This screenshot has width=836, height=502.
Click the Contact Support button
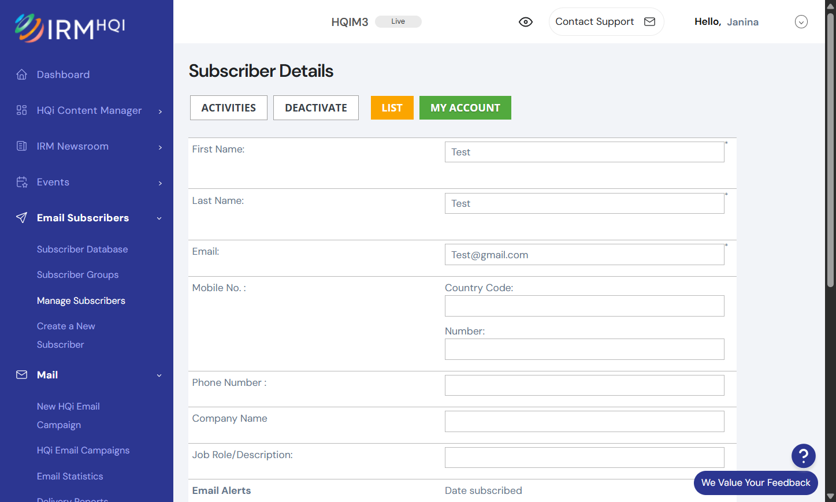606,21
